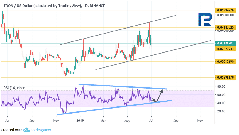Screen dimensions: 239x135
Task: Select the 0.00998170 price label
Action: [225, 77]
